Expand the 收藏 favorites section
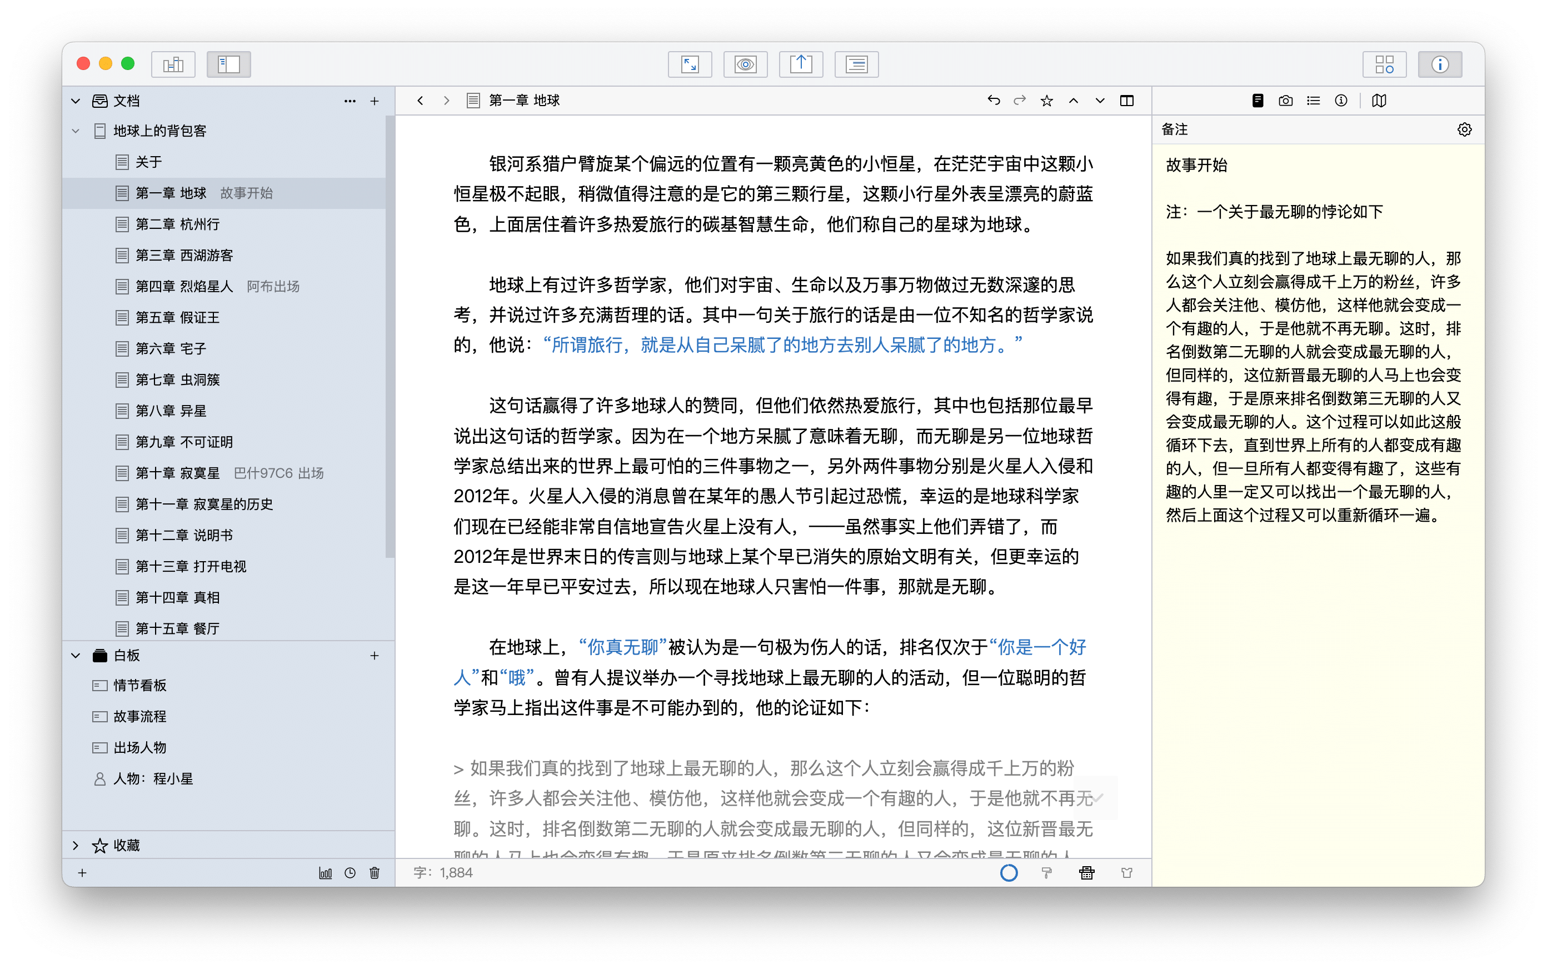This screenshot has height=969, width=1547. click(76, 845)
